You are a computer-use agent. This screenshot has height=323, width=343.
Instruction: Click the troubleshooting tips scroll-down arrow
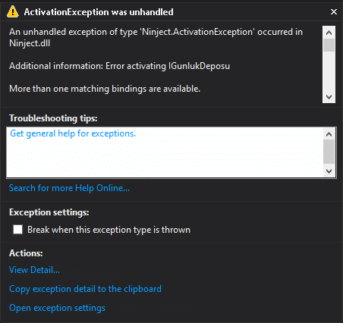tap(329, 171)
